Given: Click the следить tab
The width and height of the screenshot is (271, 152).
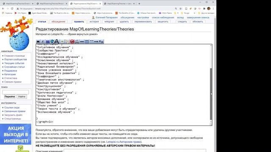Looking at the screenshot, I should click(x=183, y=22).
